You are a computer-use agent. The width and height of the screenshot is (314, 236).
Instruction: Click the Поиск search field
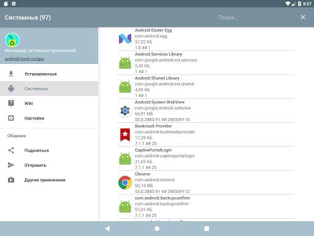[228, 17]
